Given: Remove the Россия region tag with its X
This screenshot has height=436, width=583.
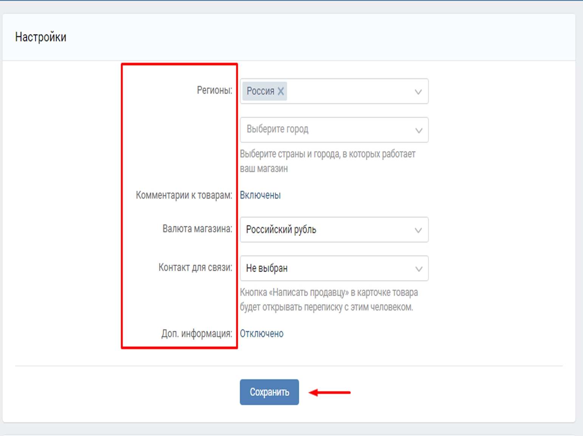Looking at the screenshot, I should [x=281, y=91].
